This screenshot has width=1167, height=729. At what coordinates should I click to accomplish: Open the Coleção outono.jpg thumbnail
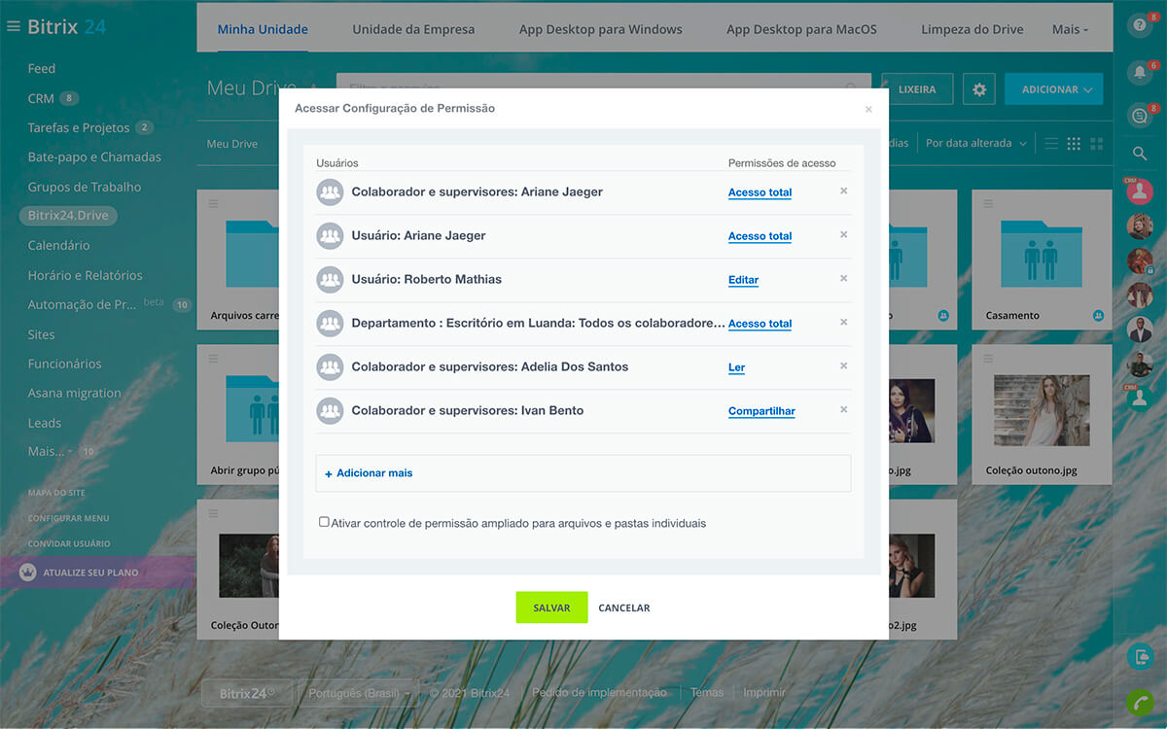(1042, 410)
